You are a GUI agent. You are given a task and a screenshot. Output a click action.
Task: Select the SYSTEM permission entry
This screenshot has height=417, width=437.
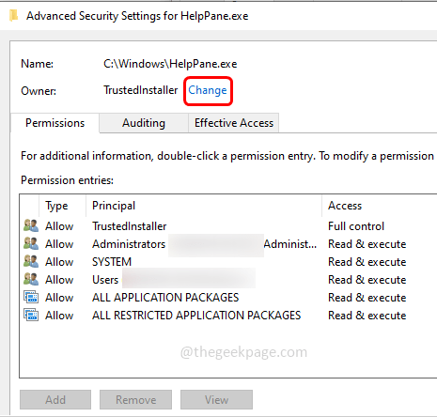(x=228, y=262)
